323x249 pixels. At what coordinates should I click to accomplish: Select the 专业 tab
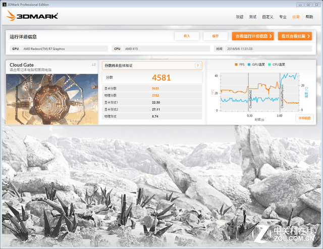click(x=283, y=17)
